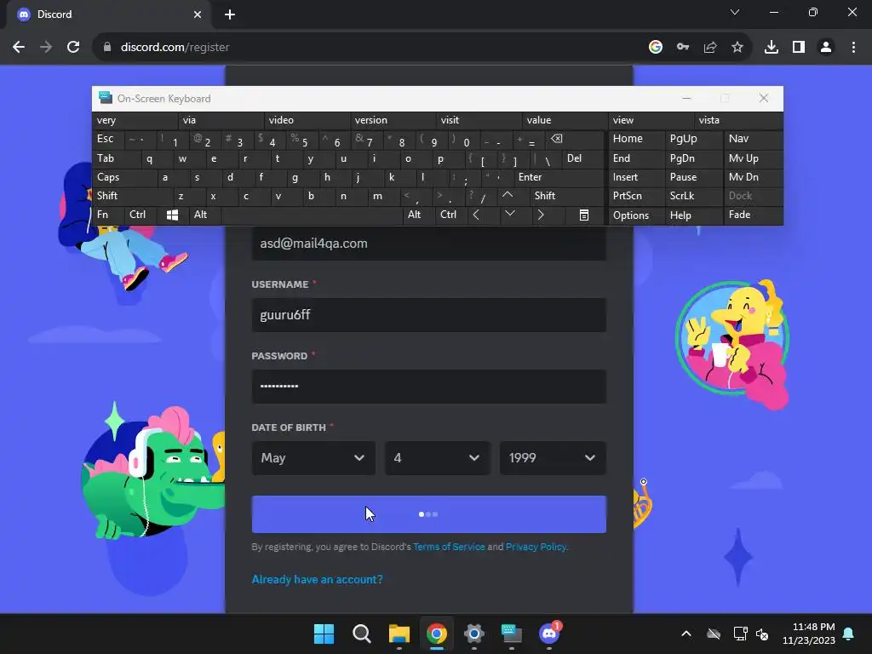Image resolution: width=872 pixels, height=654 pixels.
Task: Toggle Chrome side panel icon
Action: (798, 48)
